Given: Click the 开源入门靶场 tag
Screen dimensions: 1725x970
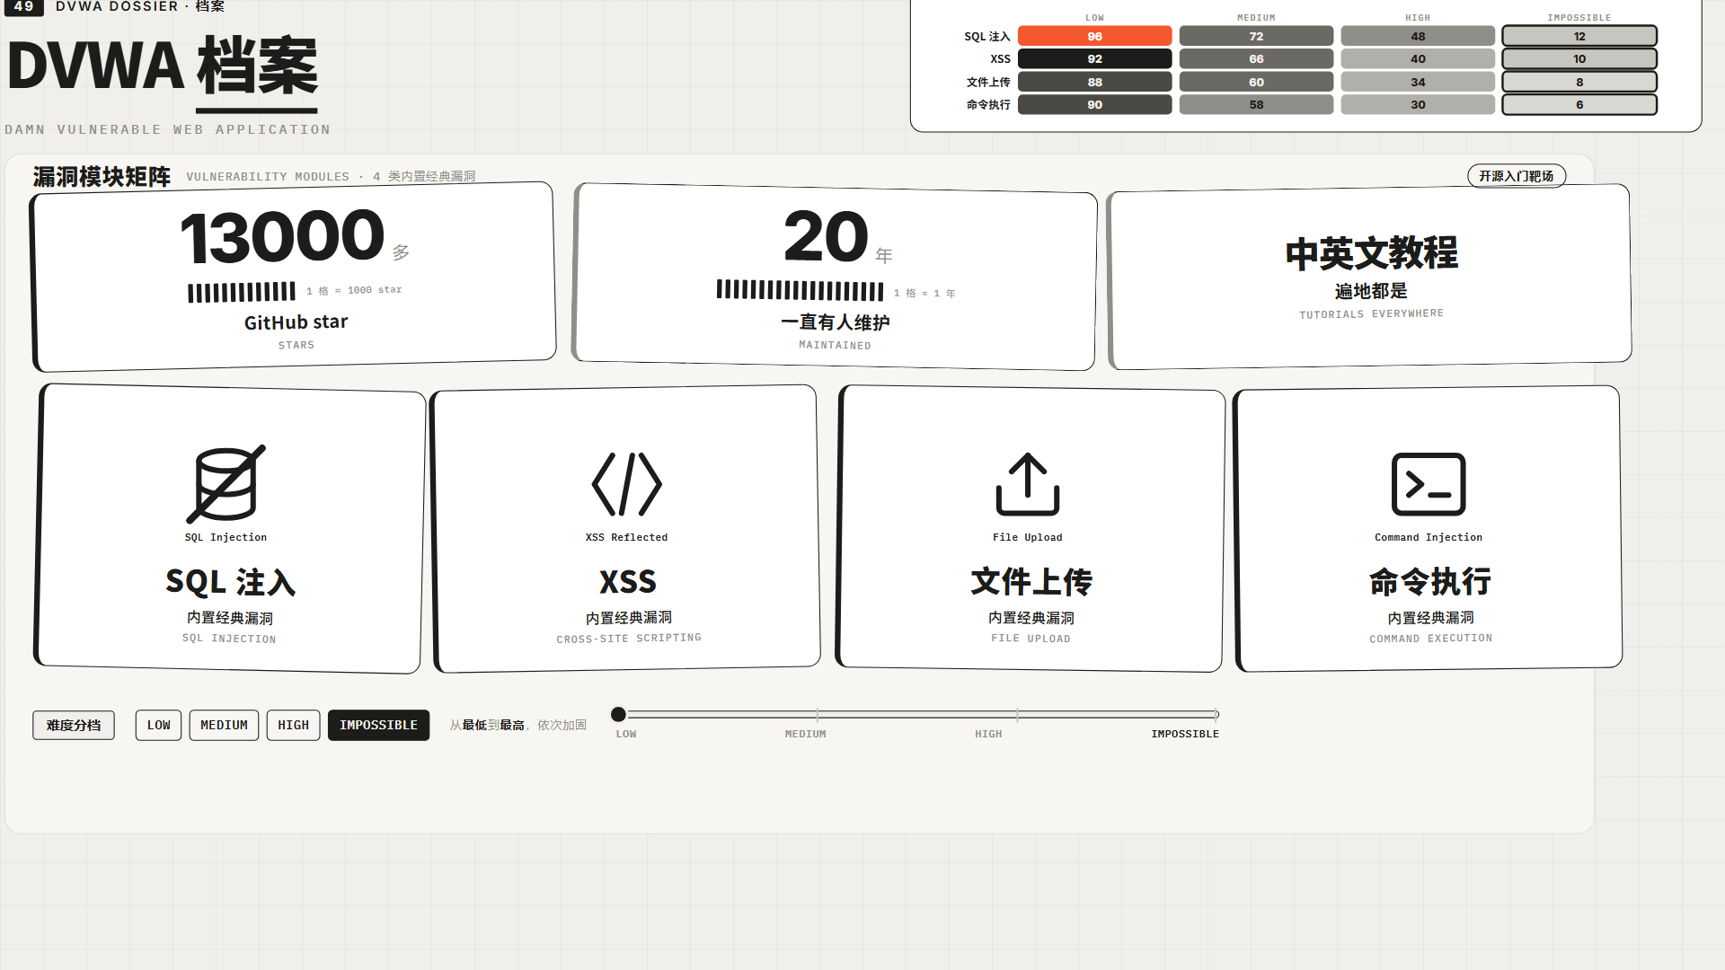Looking at the screenshot, I should click(1517, 176).
